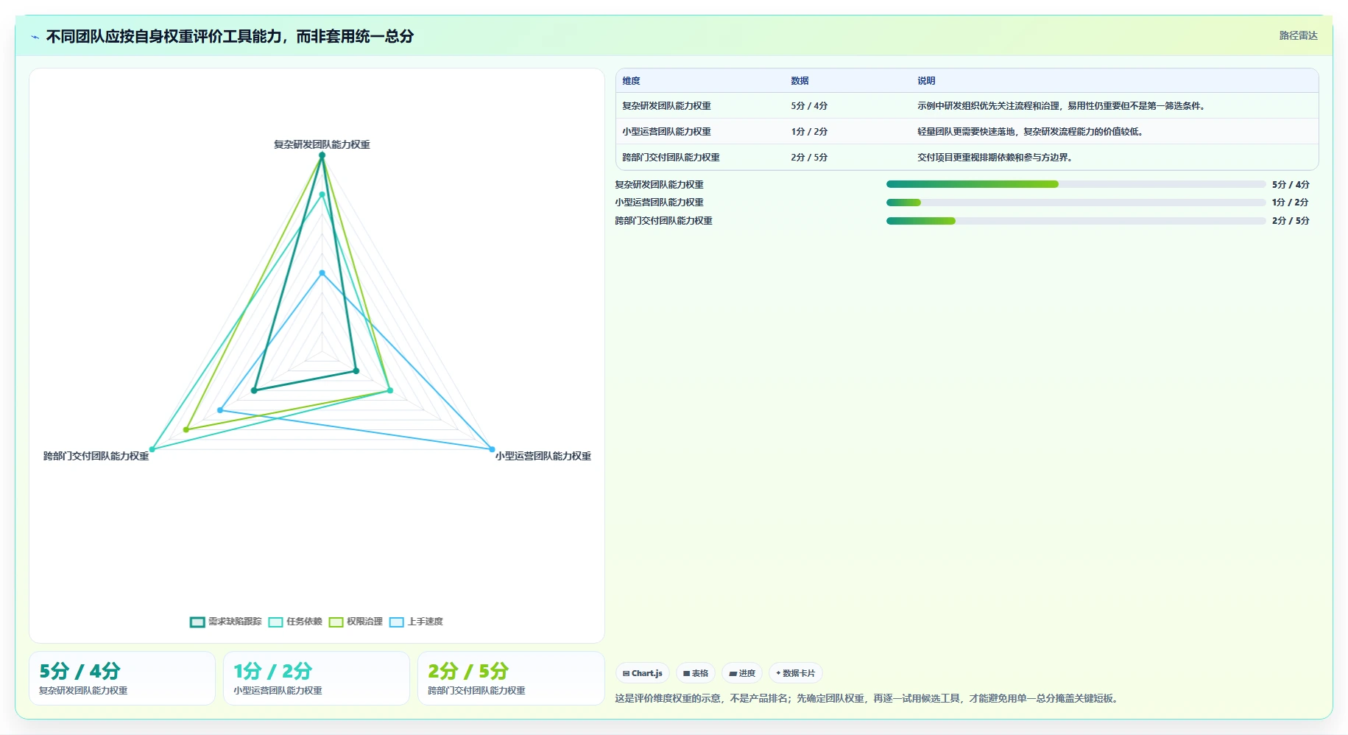Viewport: 1348px width, 735px height.
Task: Click radar axis label 小型运营团队能力权重
Action: pos(543,456)
